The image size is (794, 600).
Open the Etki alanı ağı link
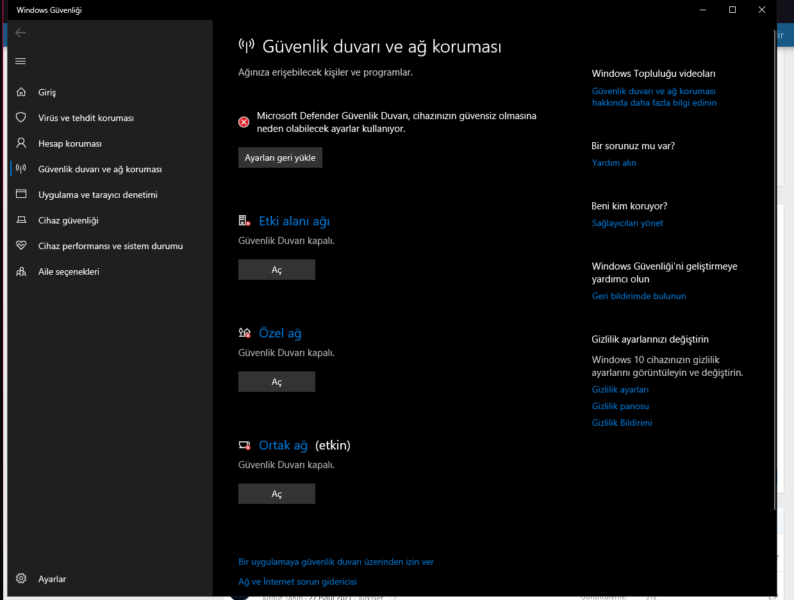(x=294, y=221)
